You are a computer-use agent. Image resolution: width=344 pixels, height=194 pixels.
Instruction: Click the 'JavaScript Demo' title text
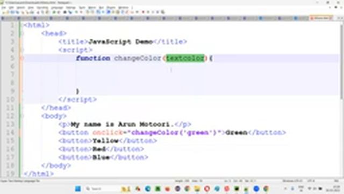coord(120,42)
